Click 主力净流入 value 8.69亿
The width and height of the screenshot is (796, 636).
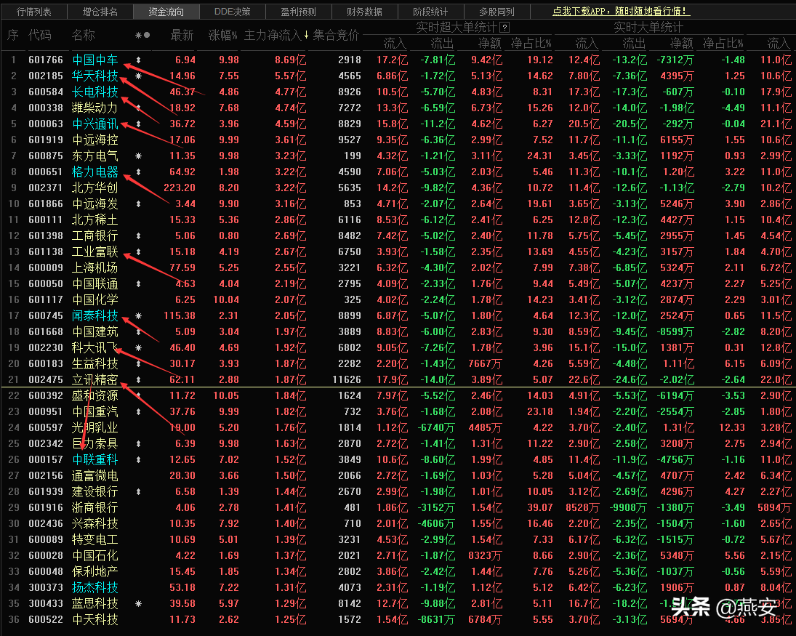tap(290, 60)
